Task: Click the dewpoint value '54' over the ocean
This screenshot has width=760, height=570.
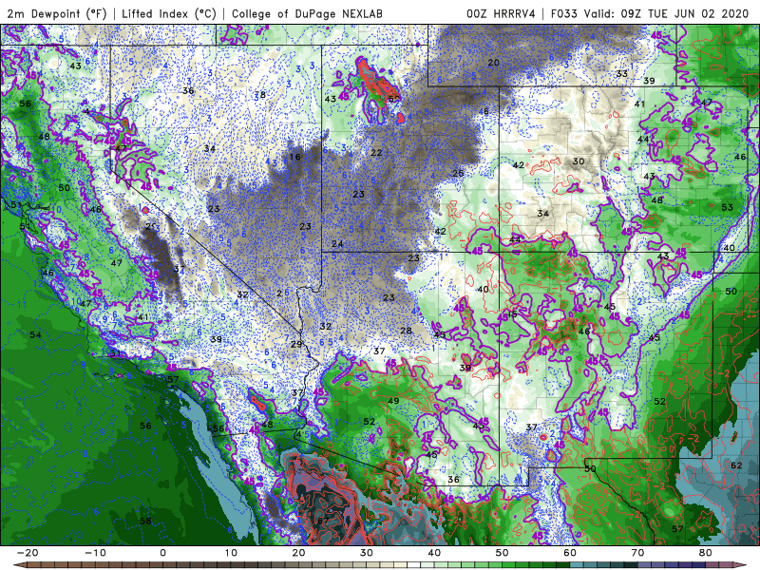Action: point(35,335)
